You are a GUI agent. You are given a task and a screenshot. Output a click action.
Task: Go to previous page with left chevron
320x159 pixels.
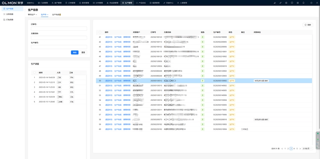pos(282,149)
